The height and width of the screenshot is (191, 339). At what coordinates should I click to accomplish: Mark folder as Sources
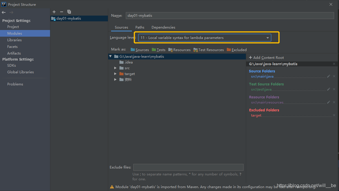click(x=140, y=50)
